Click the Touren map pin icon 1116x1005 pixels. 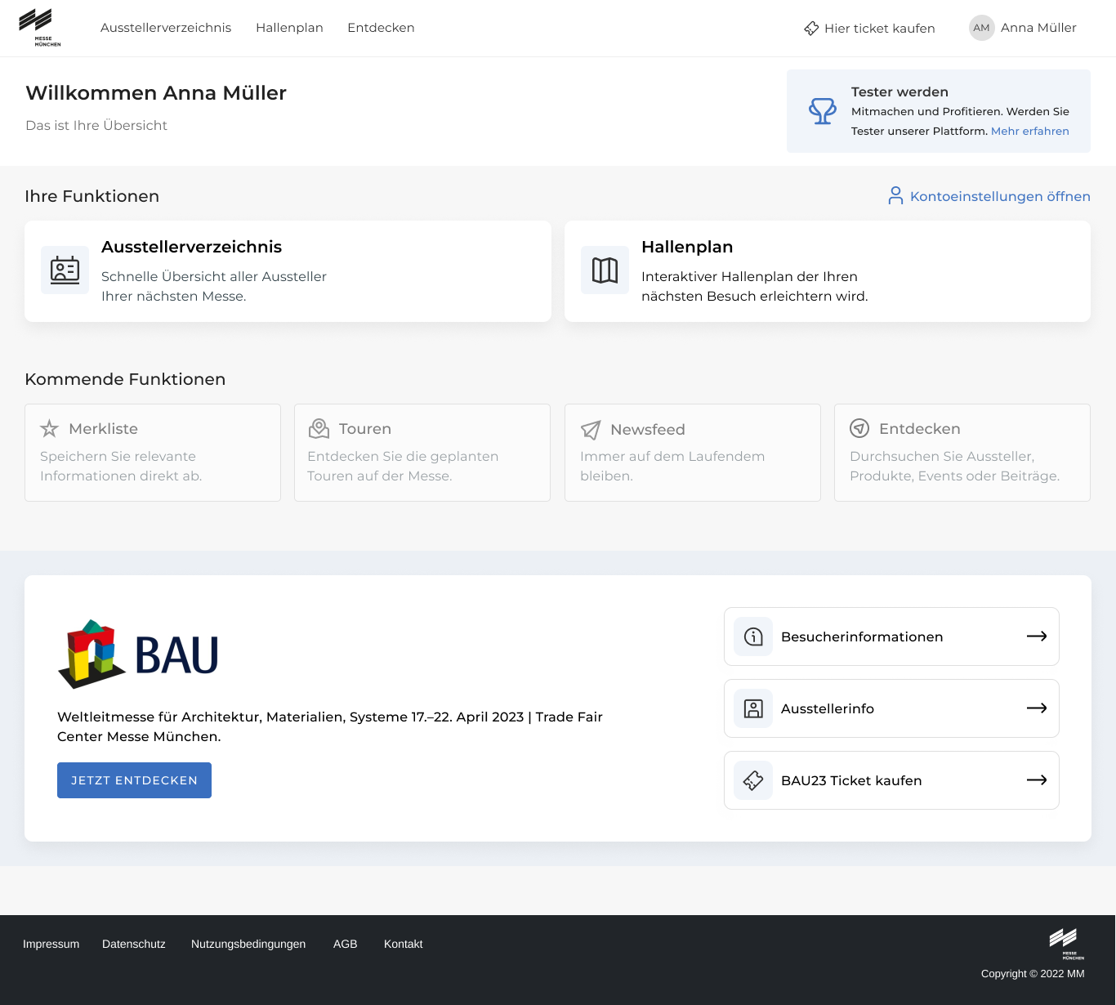click(x=319, y=428)
